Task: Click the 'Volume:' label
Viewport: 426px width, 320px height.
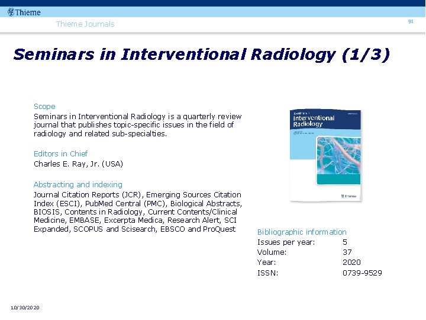Action: (x=272, y=252)
